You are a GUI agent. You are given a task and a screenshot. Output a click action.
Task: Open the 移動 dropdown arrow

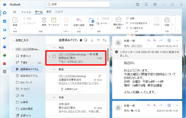tap(92, 28)
